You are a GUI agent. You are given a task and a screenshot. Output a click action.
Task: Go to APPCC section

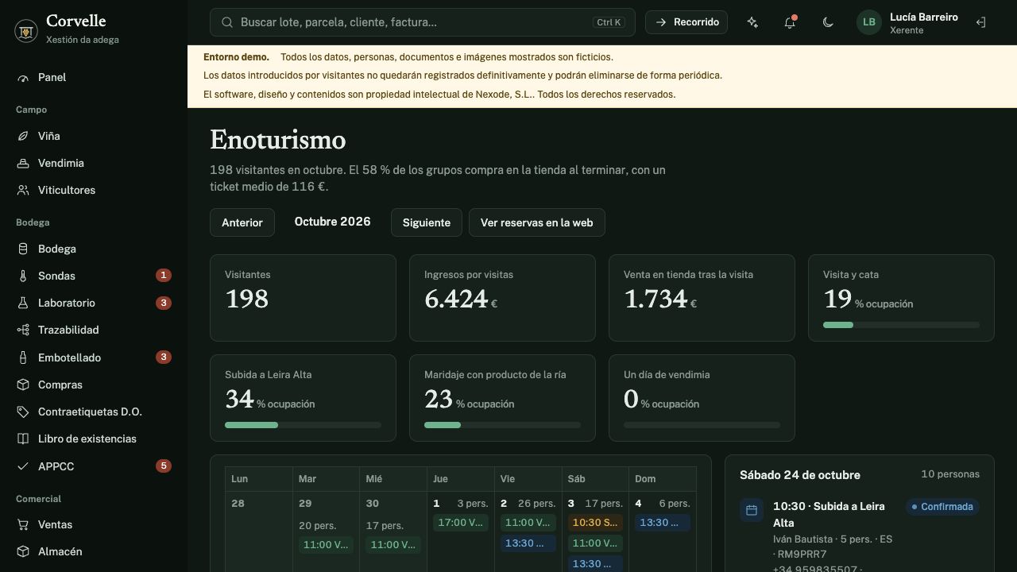tap(94, 466)
